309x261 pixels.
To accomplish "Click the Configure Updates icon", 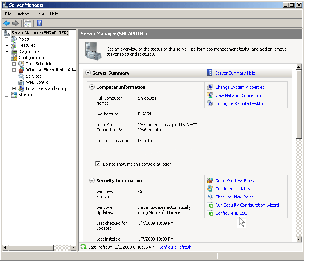I will 210,188.
